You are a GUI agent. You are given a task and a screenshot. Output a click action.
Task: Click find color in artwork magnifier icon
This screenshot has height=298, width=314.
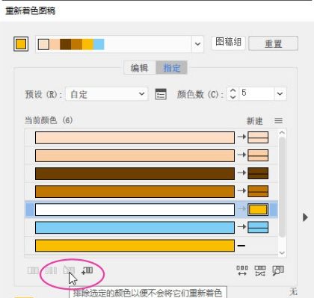click(278, 270)
